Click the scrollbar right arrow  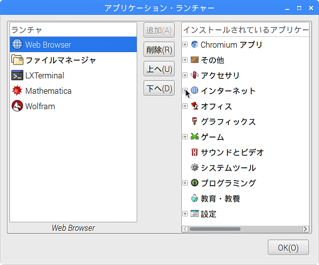[306, 229]
